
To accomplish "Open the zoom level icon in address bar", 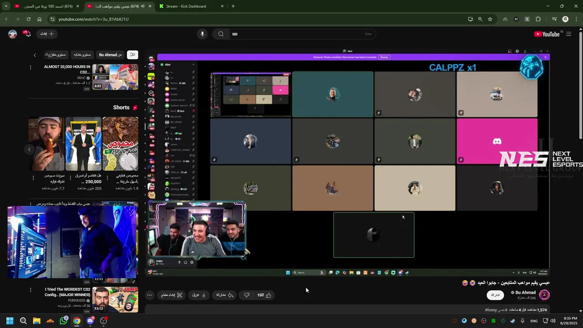I will (480, 19).
